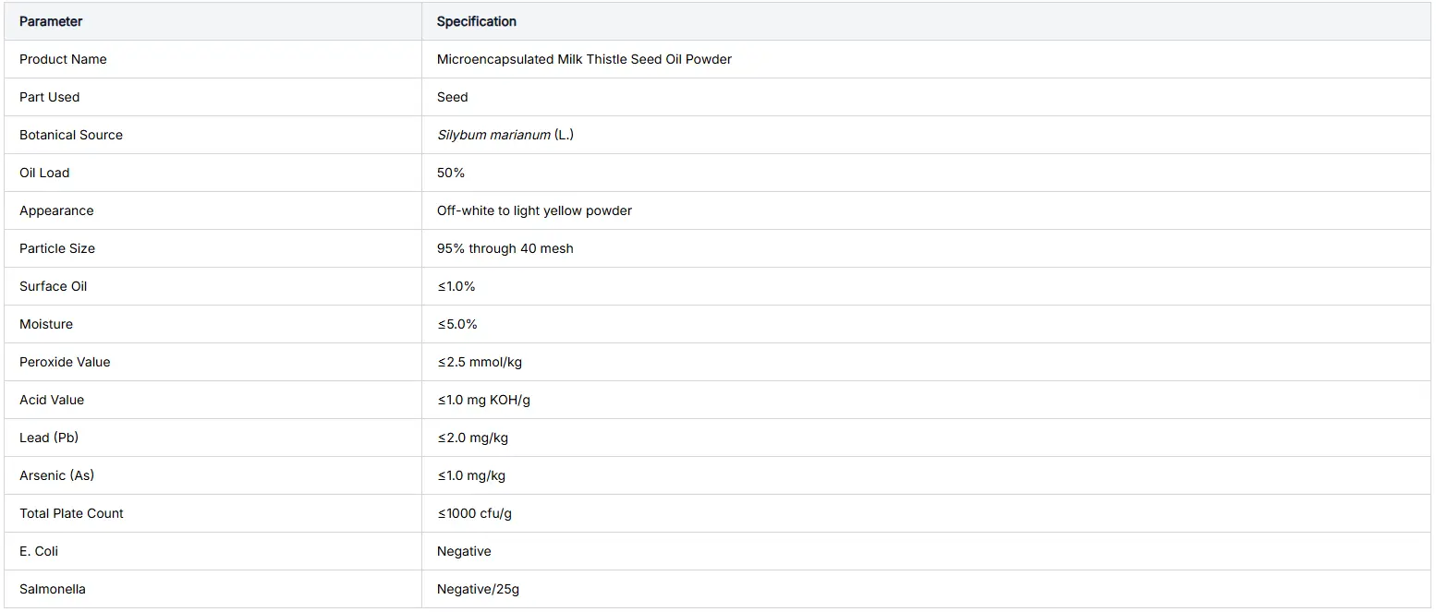The image size is (1436, 612).
Task: Click the Oil Load 50% value
Action: 451,173
